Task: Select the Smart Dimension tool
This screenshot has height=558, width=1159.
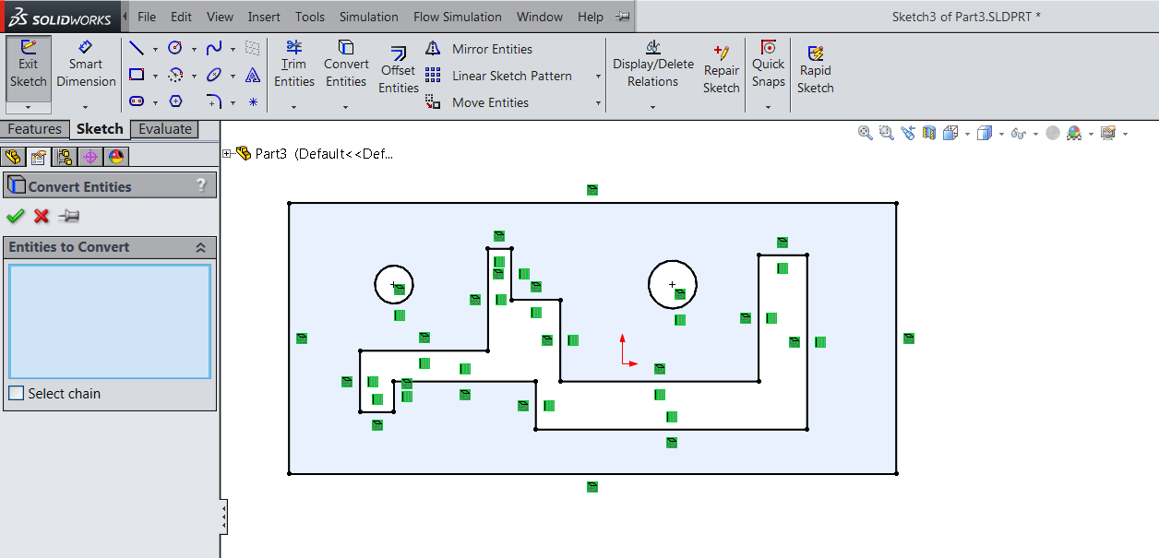Action: 86,65
